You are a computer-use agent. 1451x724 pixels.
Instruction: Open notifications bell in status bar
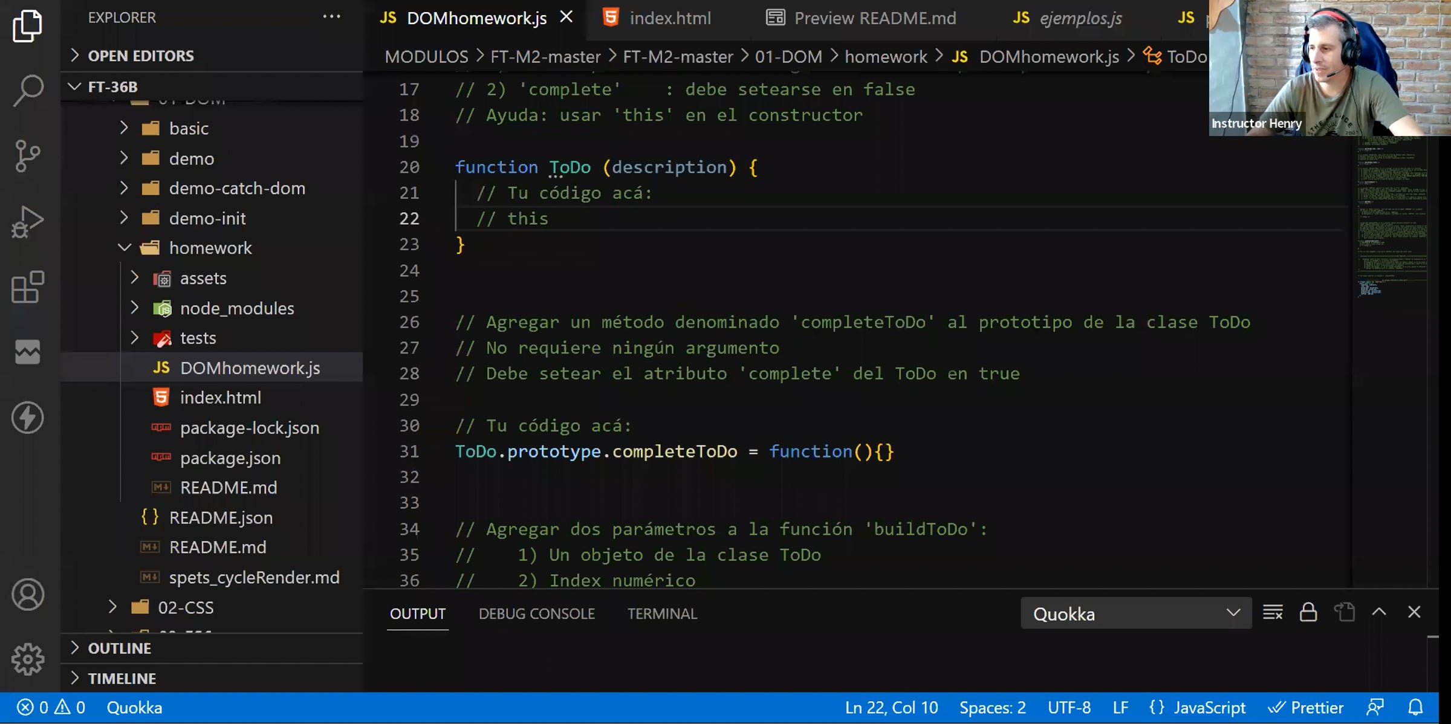(x=1415, y=708)
